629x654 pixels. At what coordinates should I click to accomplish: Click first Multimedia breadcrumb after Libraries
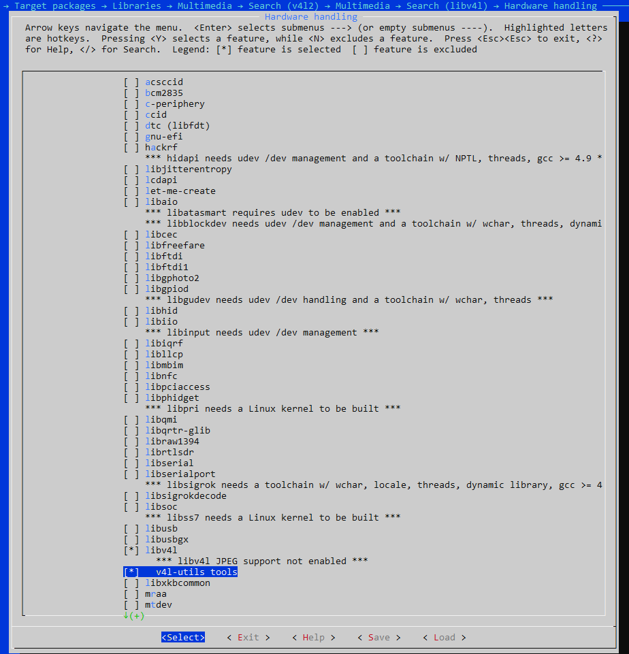(205, 6)
